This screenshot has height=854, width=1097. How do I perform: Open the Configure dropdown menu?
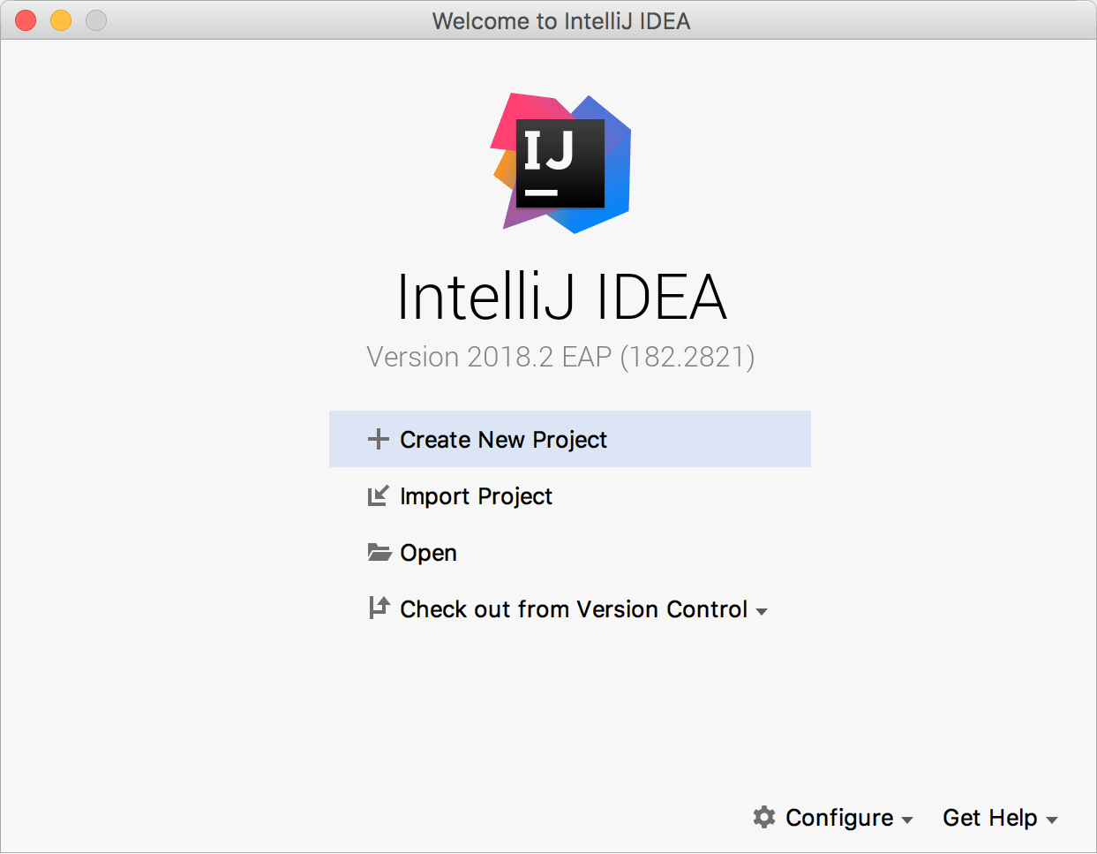pyautogui.click(x=909, y=820)
